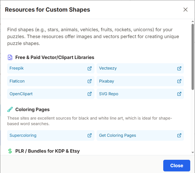Click the external link icon beside Get Coloring Pages
The height and width of the screenshot is (173, 195).
tap(179, 135)
